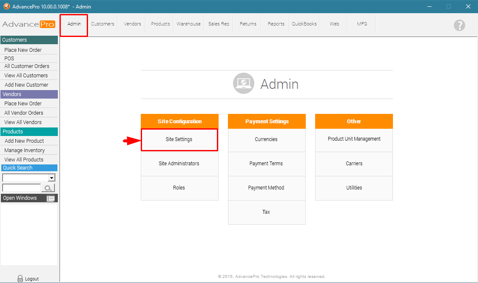Click Utilities under Other
Screen dimensions: 478x283
(354, 188)
